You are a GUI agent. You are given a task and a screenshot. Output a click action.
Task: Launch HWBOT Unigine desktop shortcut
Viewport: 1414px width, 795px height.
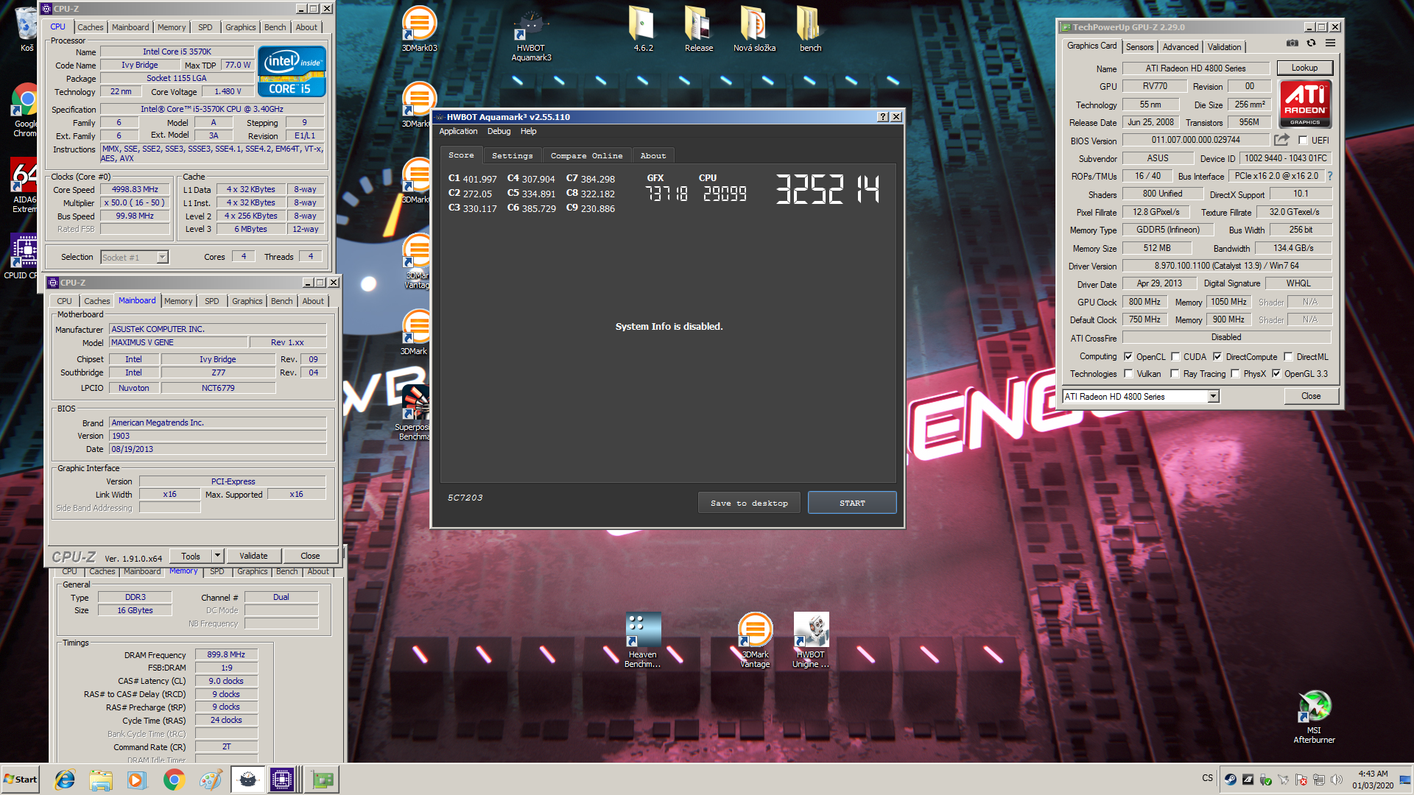[x=810, y=640]
